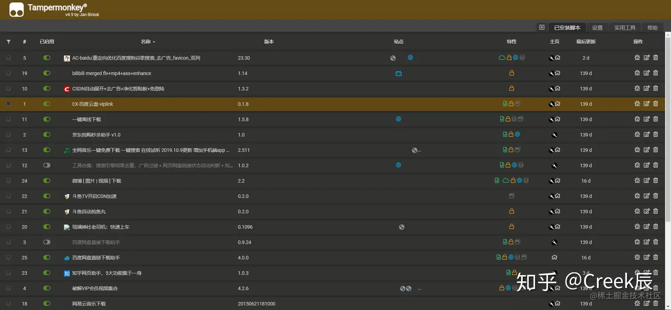Click version 20150621181000 cell
Screen dimensions: 671x310
click(257, 304)
